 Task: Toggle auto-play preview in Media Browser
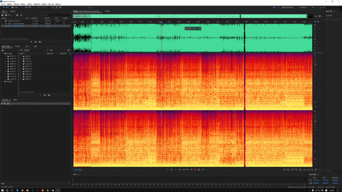pyautogui.click(x=49, y=95)
